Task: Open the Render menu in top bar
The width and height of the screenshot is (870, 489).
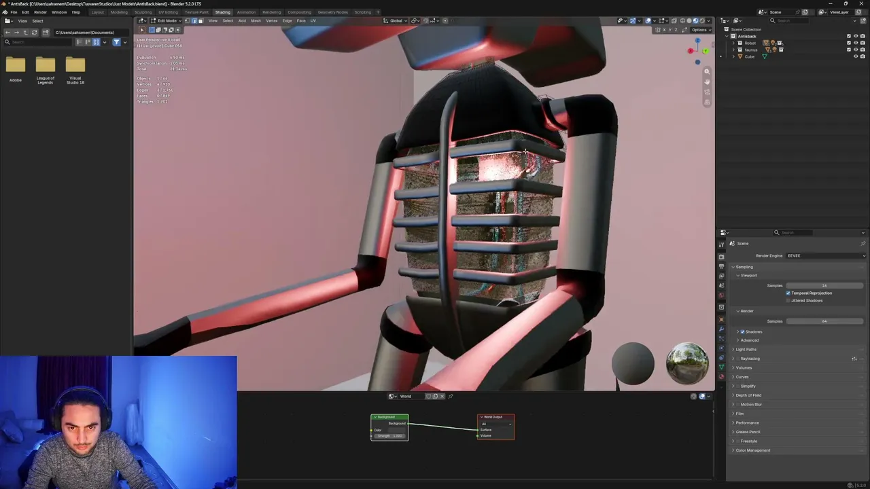Action: pos(41,12)
